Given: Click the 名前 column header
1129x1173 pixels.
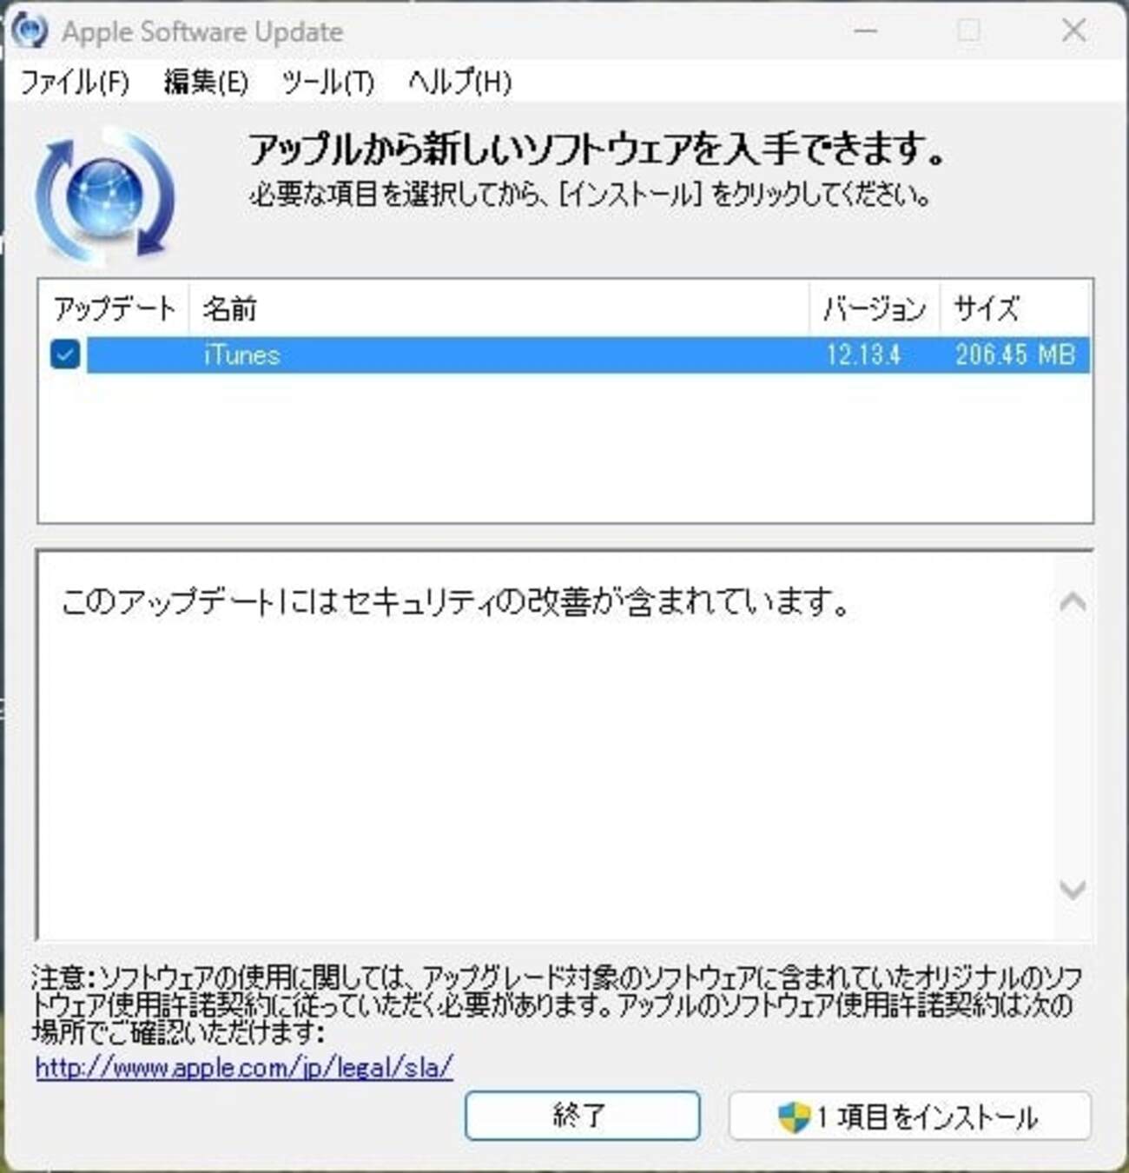Looking at the screenshot, I should [498, 308].
